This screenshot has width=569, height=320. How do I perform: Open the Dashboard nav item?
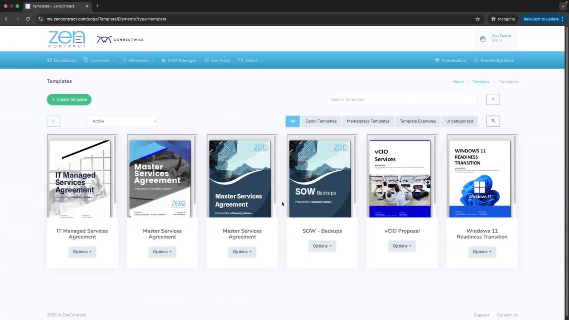click(61, 60)
